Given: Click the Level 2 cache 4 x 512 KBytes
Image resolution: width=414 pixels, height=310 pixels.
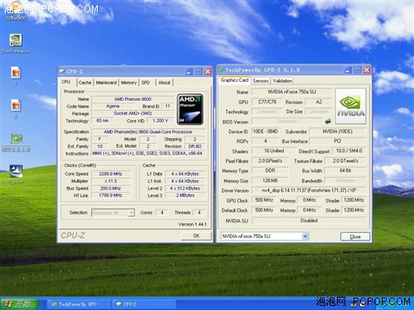Looking at the screenshot, I should coord(185,188).
